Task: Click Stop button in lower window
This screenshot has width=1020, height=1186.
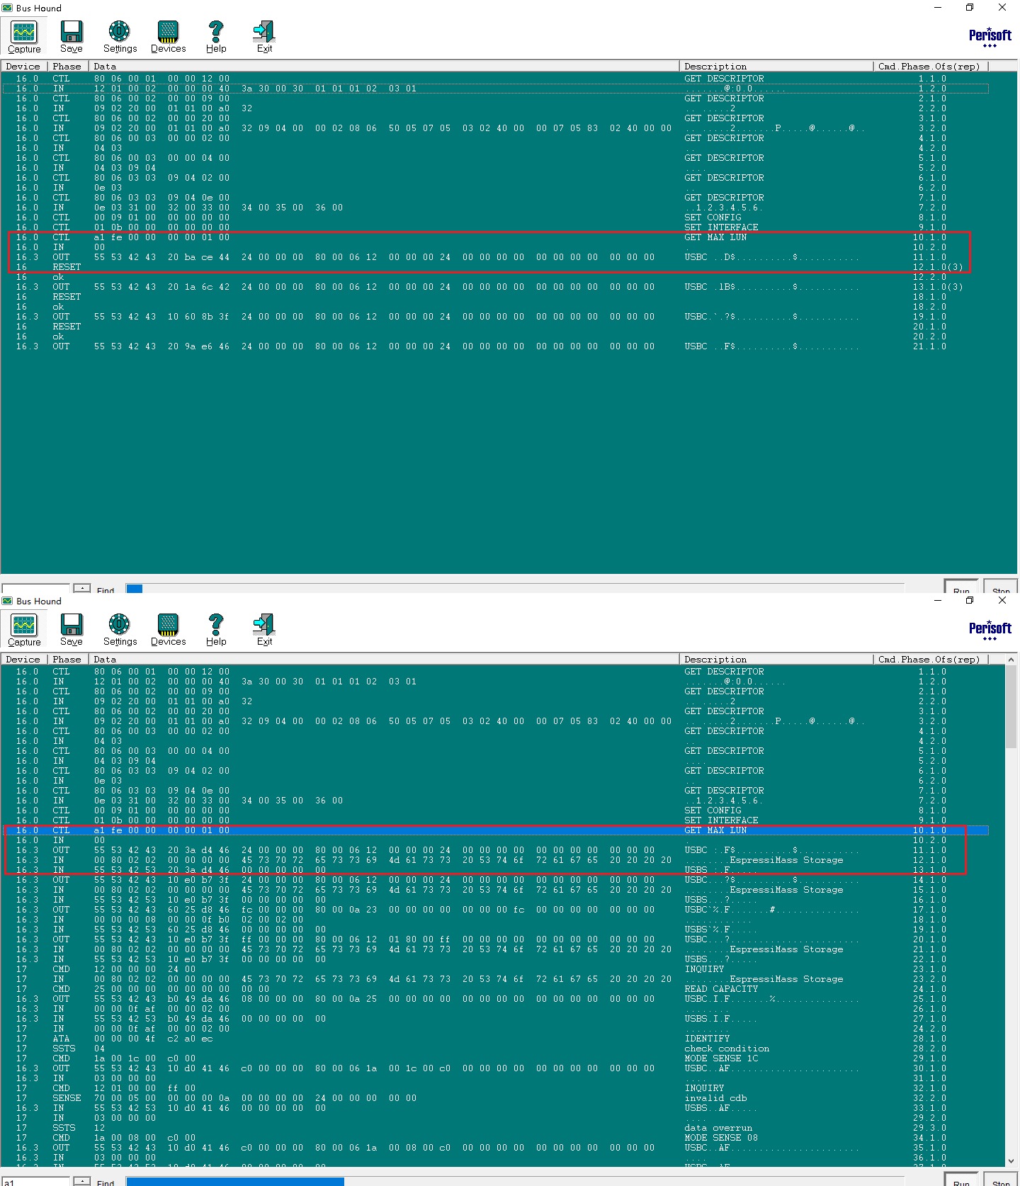Action: (x=1001, y=1180)
